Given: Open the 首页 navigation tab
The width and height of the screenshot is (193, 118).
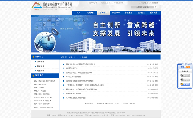Looking at the screenshot, I should (x=78, y=13).
